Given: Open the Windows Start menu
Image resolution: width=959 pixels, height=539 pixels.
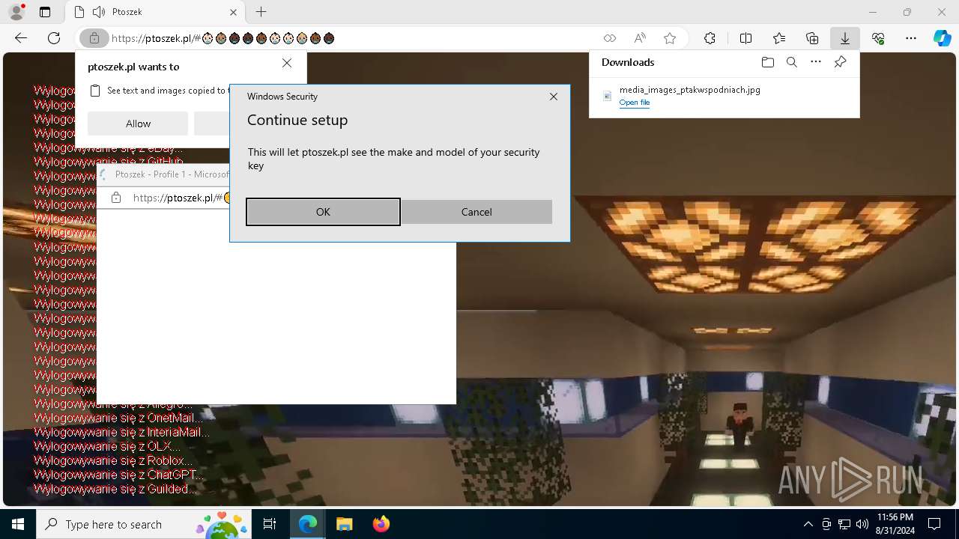Looking at the screenshot, I should [18, 524].
